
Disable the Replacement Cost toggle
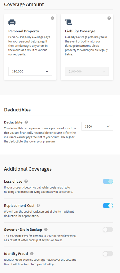click(x=108, y=206)
